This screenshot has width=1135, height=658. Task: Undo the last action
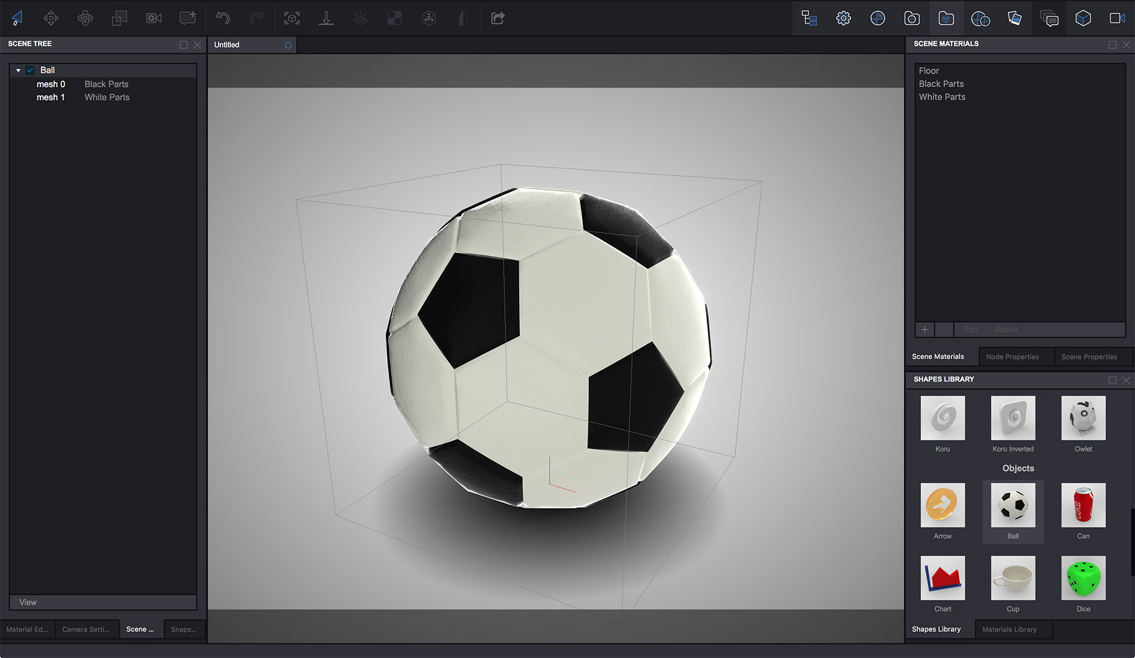(222, 18)
